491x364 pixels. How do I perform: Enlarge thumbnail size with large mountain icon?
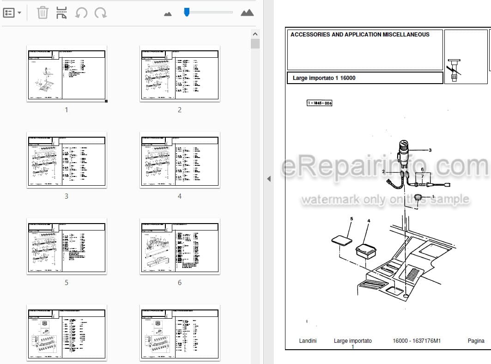point(247,12)
